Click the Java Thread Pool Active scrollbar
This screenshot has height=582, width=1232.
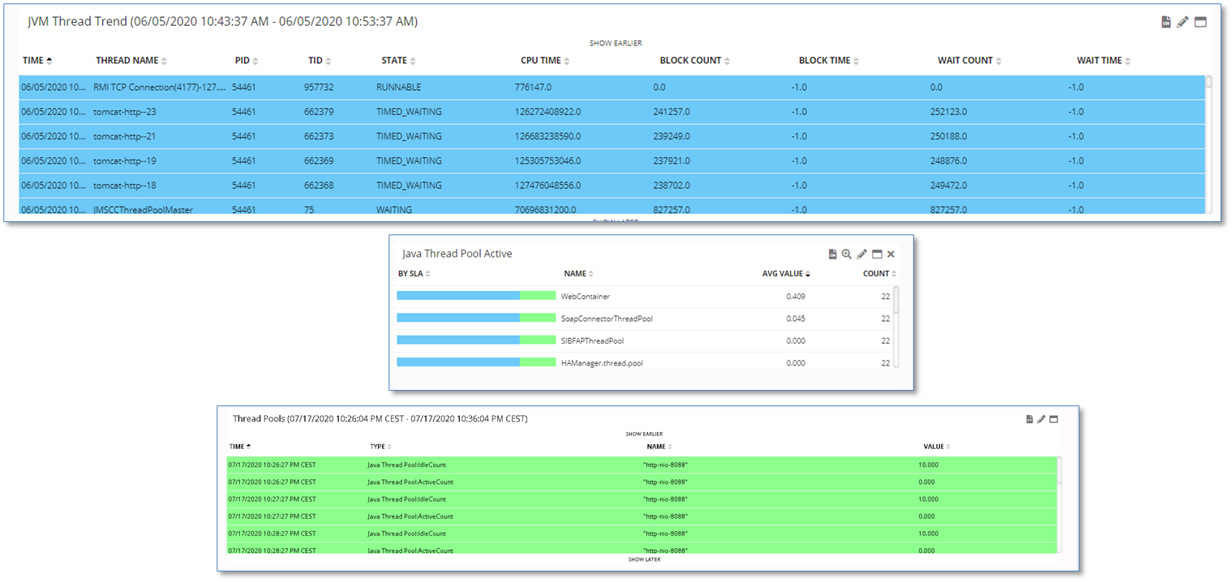[896, 300]
